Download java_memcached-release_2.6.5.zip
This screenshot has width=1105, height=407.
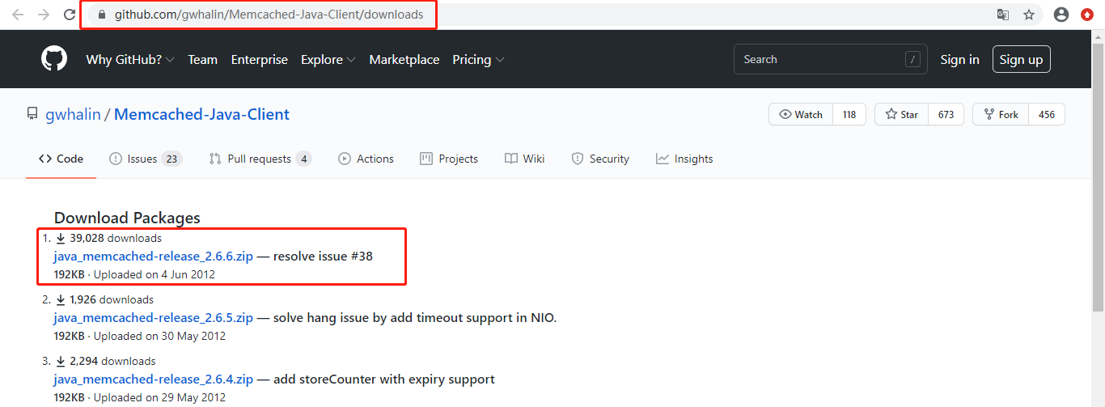[x=154, y=317]
